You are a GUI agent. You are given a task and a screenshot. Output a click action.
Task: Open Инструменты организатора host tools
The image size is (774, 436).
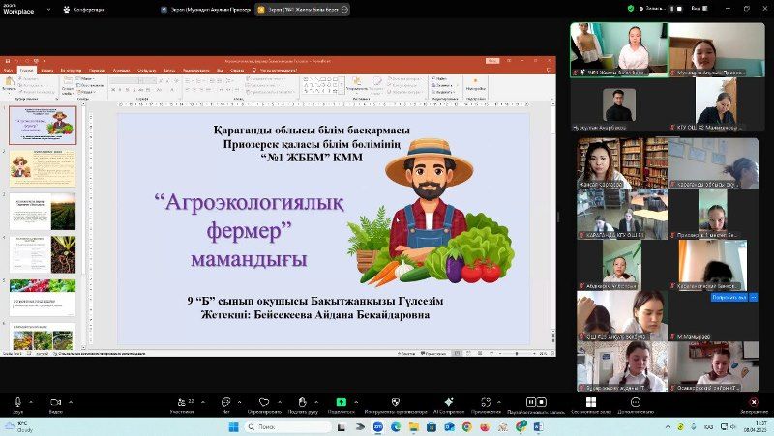[395, 401]
